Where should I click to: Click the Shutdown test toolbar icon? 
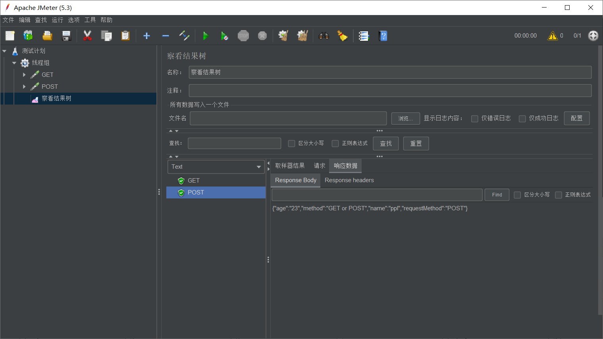pyautogui.click(x=262, y=36)
